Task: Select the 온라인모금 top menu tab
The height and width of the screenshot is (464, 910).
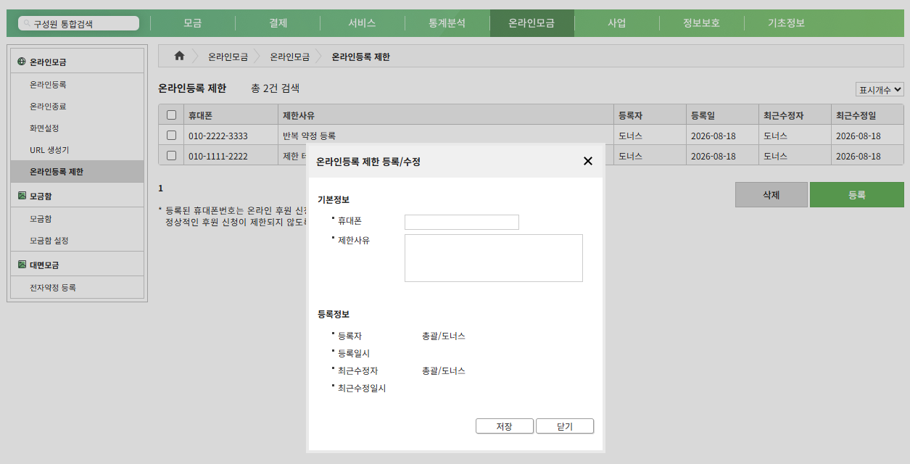Action: point(532,23)
